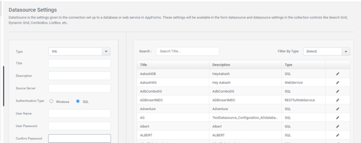Edit the AG datasource using pencil icon
Image resolution: width=361 pixels, height=143 pixels.
pos(337,118)
